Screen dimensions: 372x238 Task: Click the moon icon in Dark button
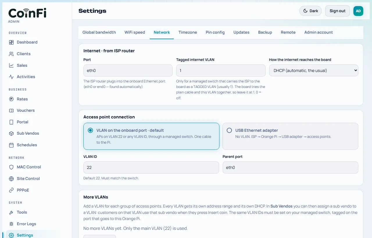[305, 11]
